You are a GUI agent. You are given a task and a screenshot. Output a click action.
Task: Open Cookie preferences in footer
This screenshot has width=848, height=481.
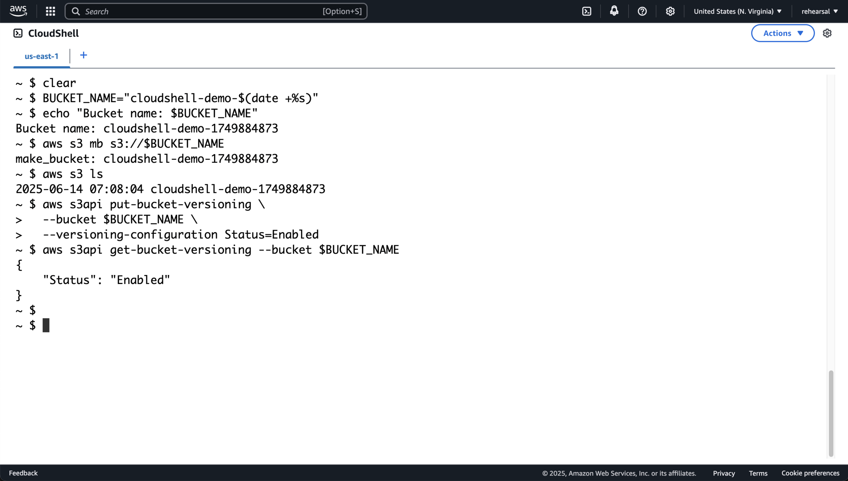click(810, 473)
